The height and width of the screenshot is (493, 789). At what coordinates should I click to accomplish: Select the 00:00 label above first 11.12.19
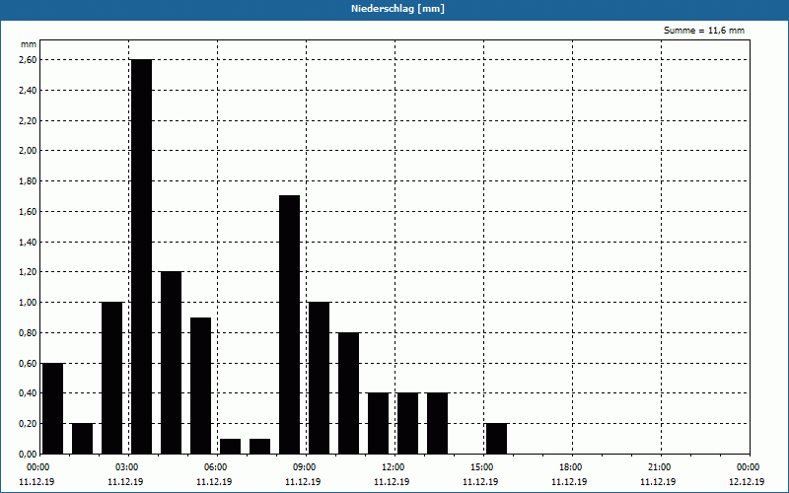tap(39, 467)
